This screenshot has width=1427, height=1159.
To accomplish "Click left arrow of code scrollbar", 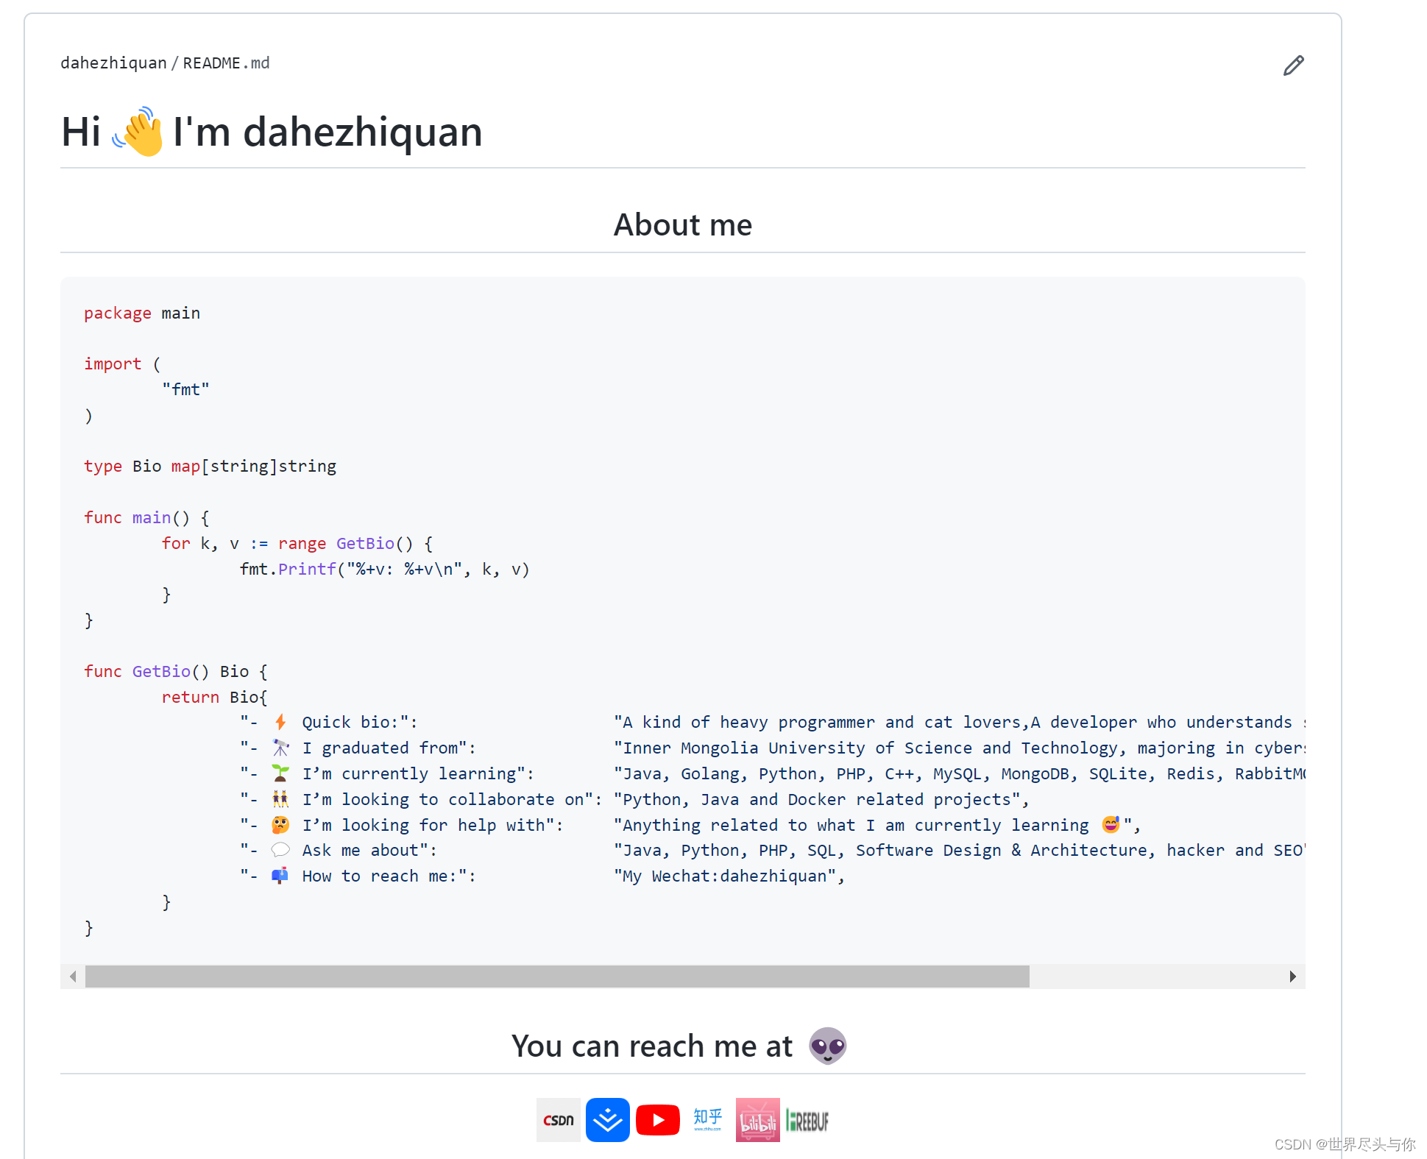I will (x=73, y=977).
